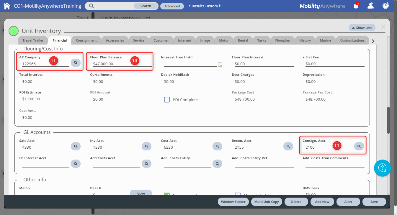The height and width of the screenshot is (215, 397).
Task: Enable the Manual Update checkbox
Action: [238, 194]
